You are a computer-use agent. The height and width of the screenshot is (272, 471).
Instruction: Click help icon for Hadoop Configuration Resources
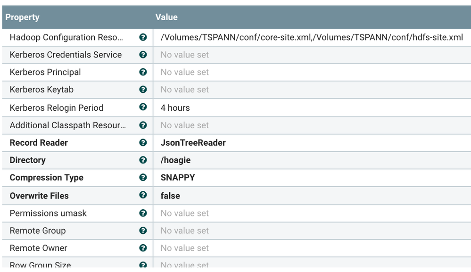[143, 37]
